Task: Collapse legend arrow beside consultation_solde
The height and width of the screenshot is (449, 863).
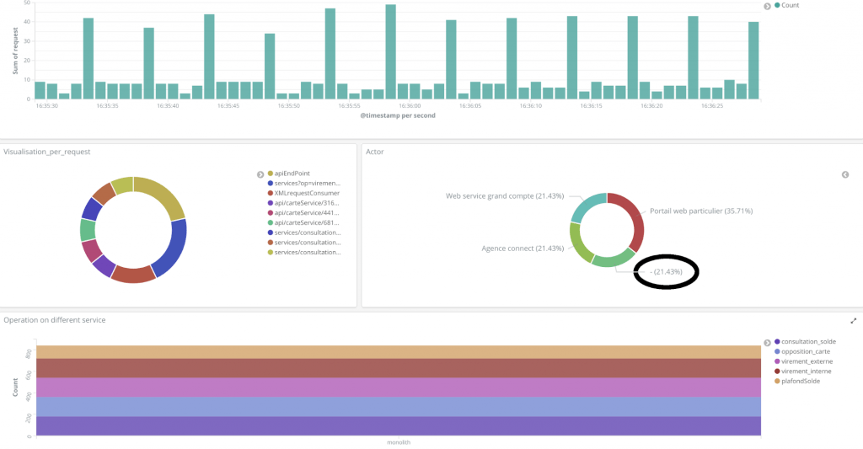Action: [767, 342]
